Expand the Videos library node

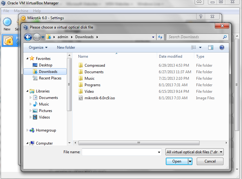pos(30,117)
